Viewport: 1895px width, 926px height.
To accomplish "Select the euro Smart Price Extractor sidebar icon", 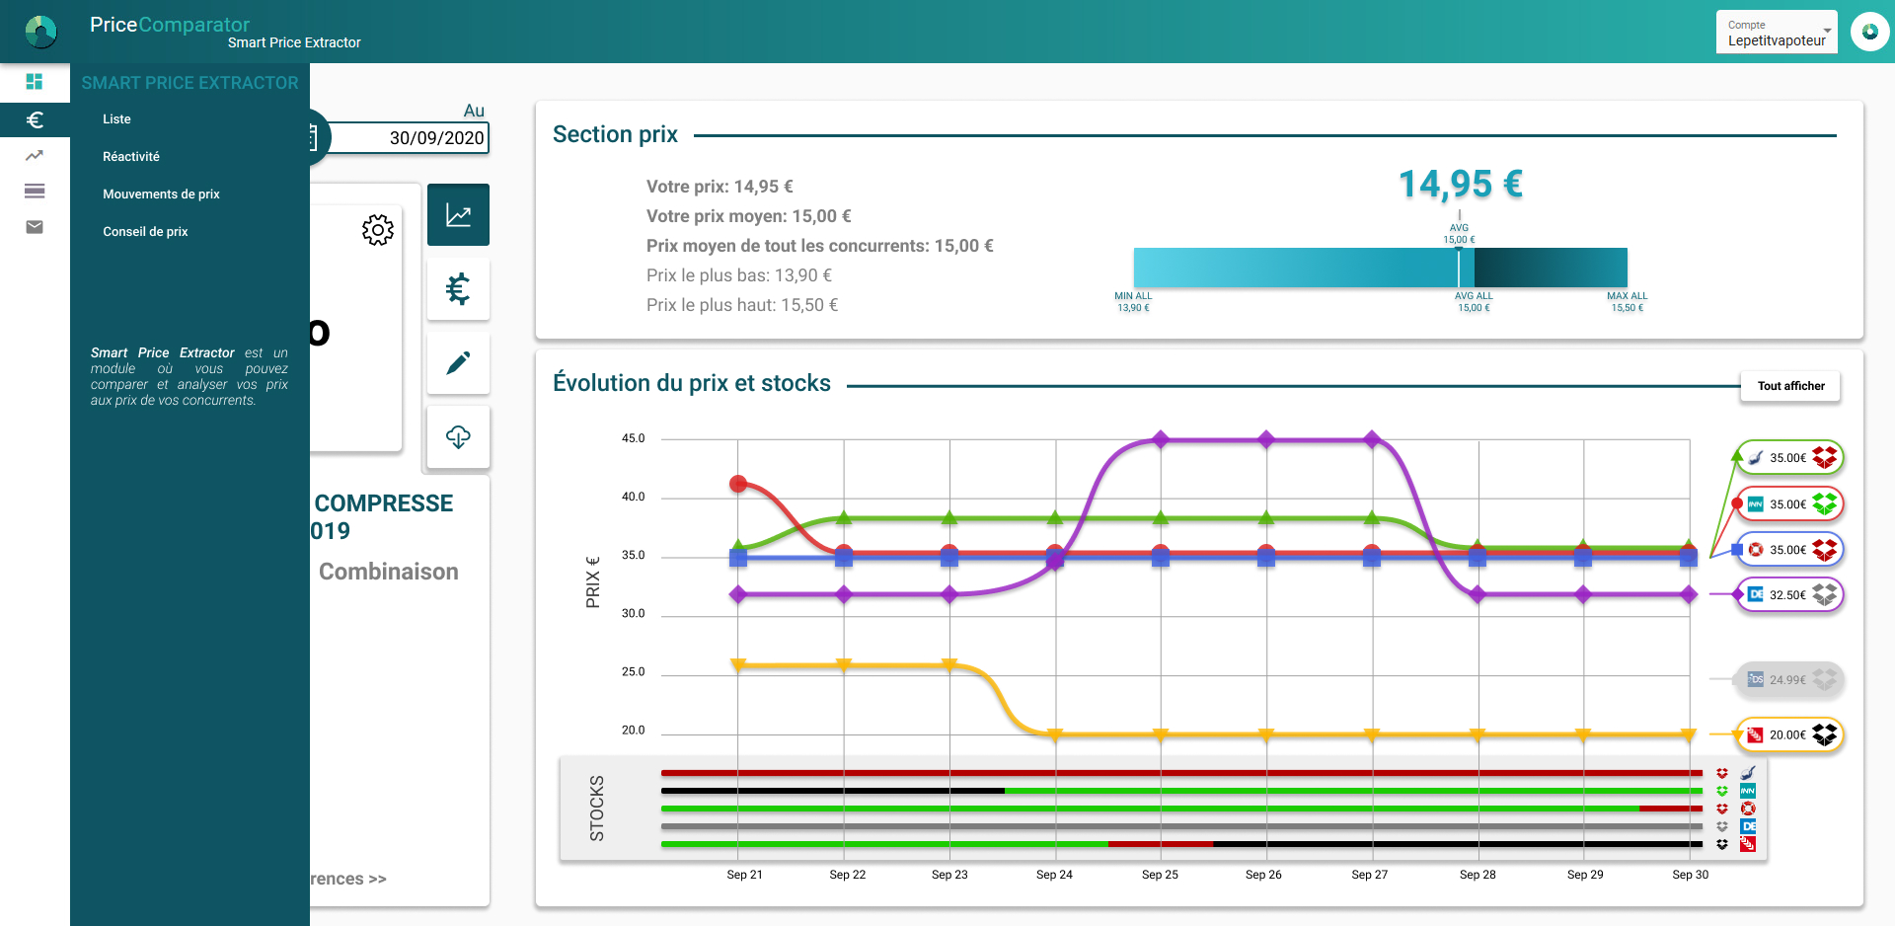I will (35, 119).
